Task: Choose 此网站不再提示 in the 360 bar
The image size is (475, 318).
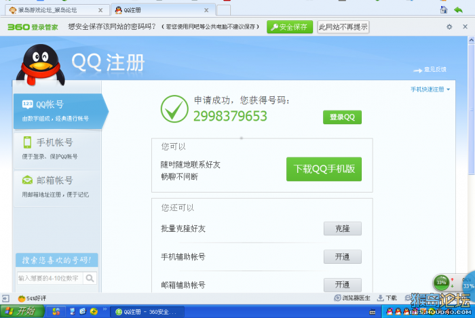Action: click(343, 27)
